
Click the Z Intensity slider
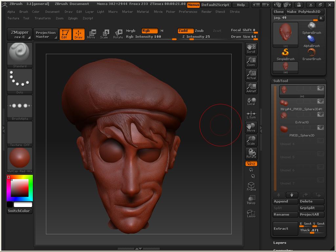196,37
